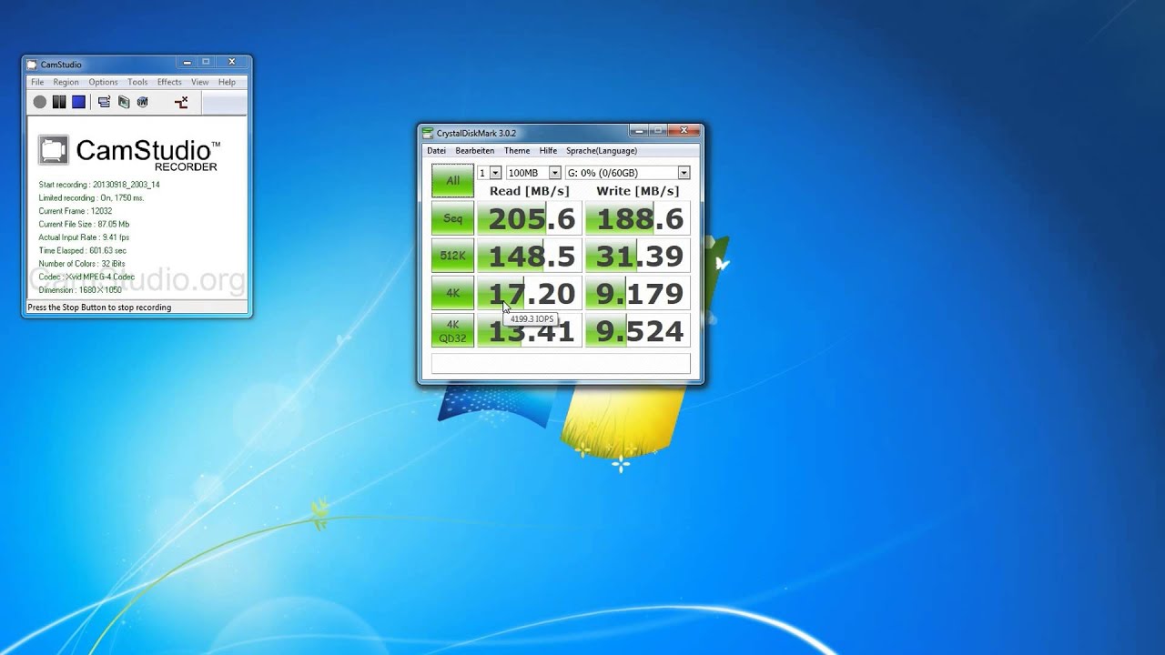Click the Read [MB/s] column header

click(x=530, y=191)
